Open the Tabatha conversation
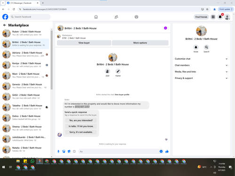 (x=25, y=107)
